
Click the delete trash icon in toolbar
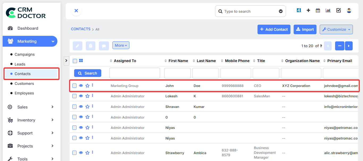tap(90, 46)
